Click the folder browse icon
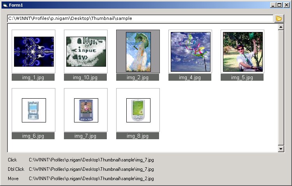Viewport: 292px width, 186px height. [x=278, y=18]
